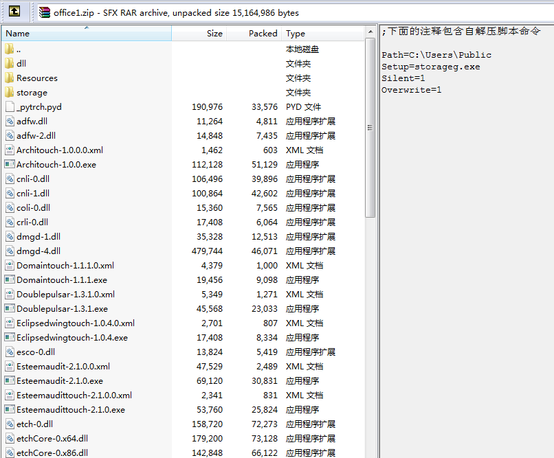This screenshot has width=554, height=458.
Task: Sort the list by Size column header
Action: pos(199,33)
